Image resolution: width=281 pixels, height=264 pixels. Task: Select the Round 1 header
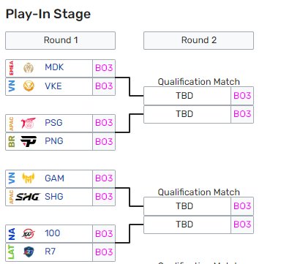pyautogui.click(x=60, y=40)
